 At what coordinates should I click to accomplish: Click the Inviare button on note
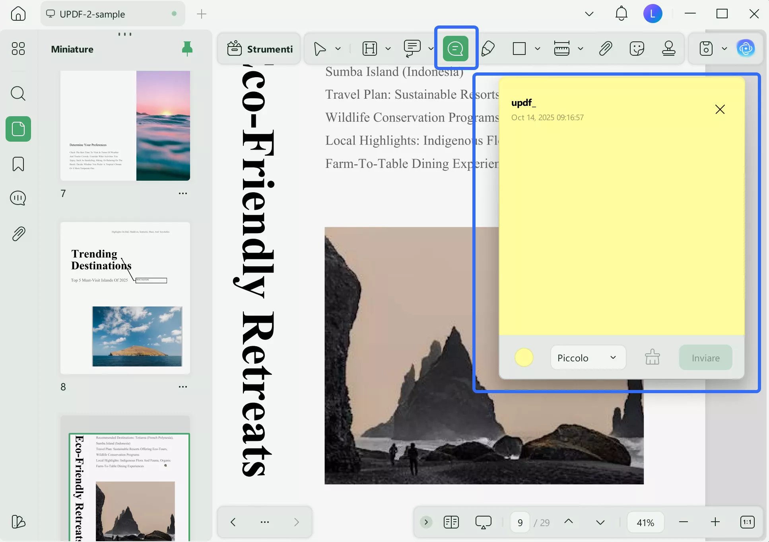tap(705, 358)
